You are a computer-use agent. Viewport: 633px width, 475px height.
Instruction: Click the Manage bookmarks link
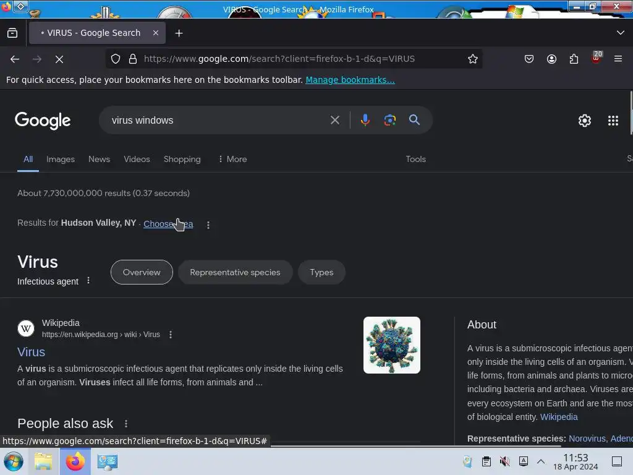tap(350, 80)
